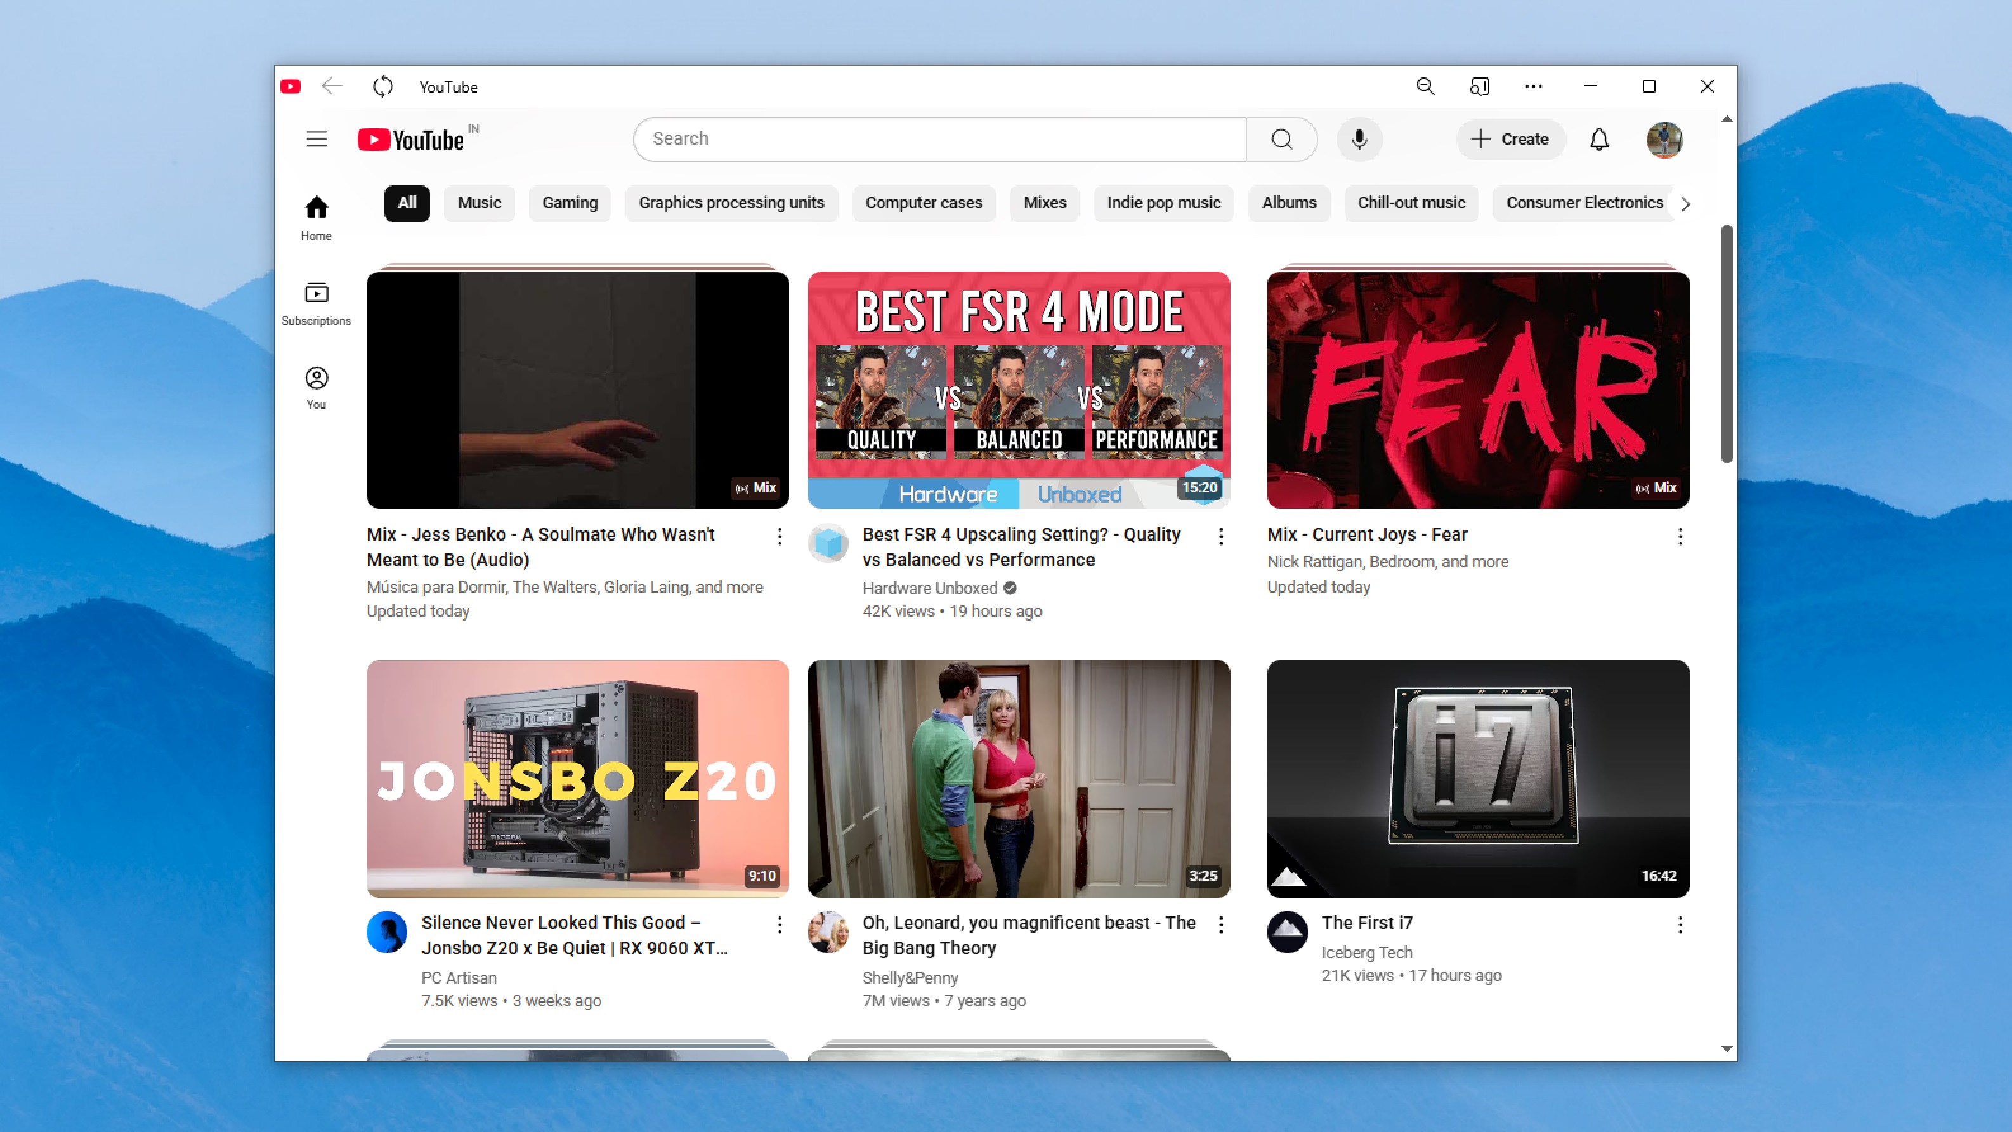Filter by Music chip

click(480, 203)
